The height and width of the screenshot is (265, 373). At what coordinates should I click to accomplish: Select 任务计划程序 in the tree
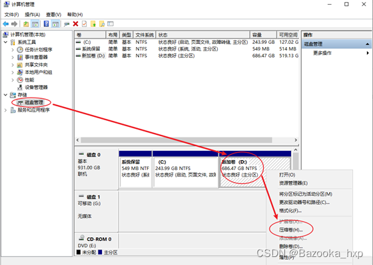click(39, 50)
